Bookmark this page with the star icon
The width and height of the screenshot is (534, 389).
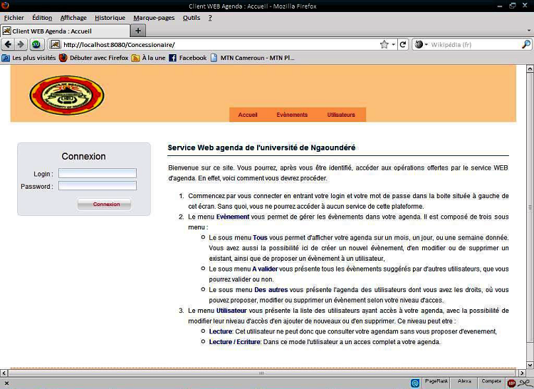tap(384, 44)
